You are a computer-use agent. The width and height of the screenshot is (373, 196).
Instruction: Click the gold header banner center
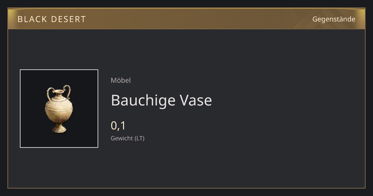click(186, 19)
